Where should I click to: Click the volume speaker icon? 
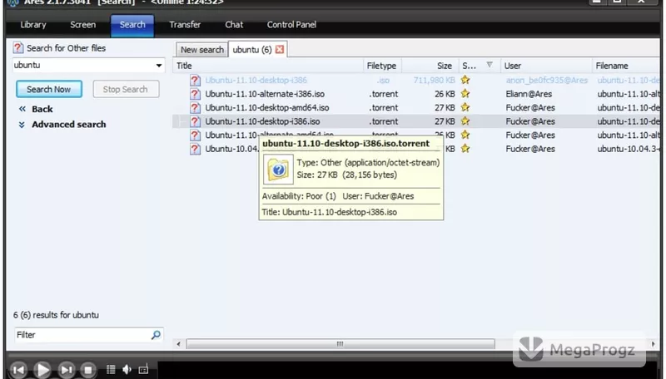coord(127,370)
